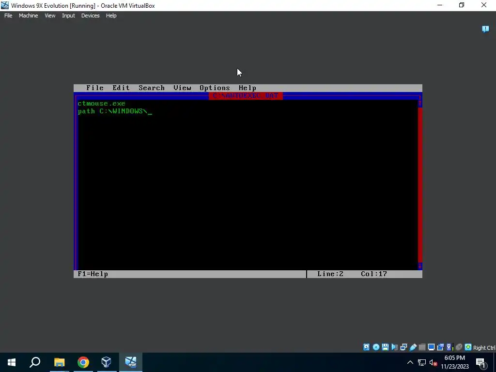Select the running Windows ME VM taskbar icon
The height and width of the screenshot is (372, 496).
[x=131, y=362]
